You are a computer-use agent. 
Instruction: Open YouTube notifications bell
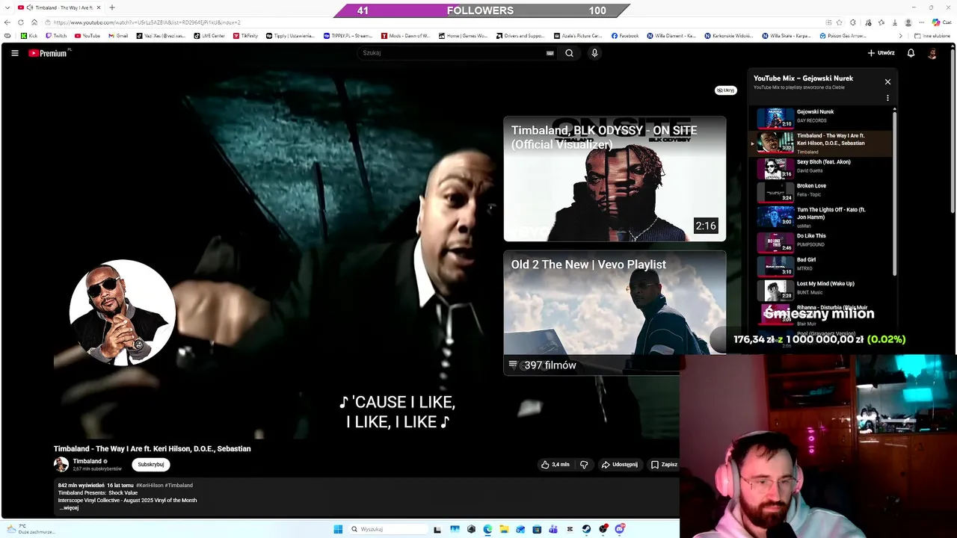911,53
